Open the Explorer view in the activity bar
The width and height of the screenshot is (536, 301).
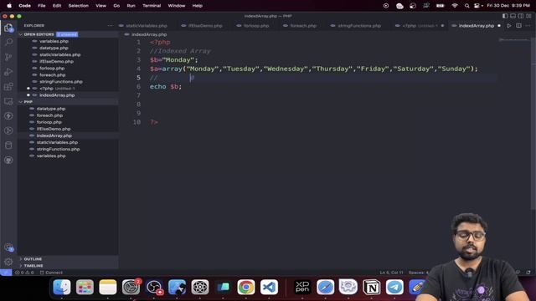8,28
